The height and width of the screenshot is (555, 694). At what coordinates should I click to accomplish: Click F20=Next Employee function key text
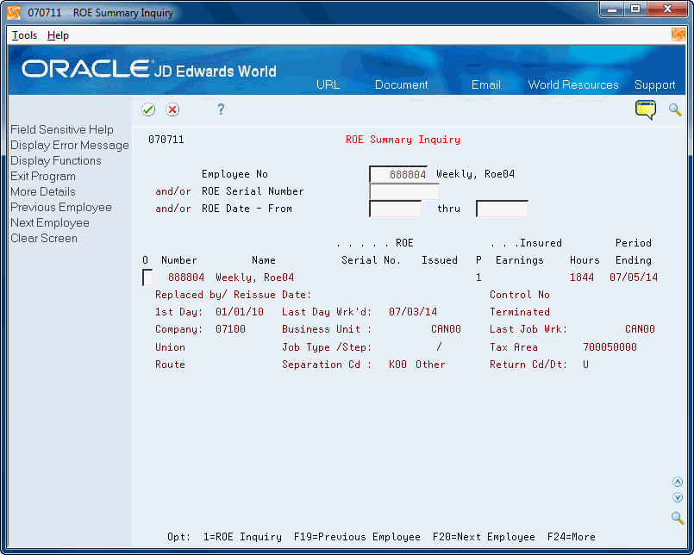pyautogui.click(x=484, y=537)
